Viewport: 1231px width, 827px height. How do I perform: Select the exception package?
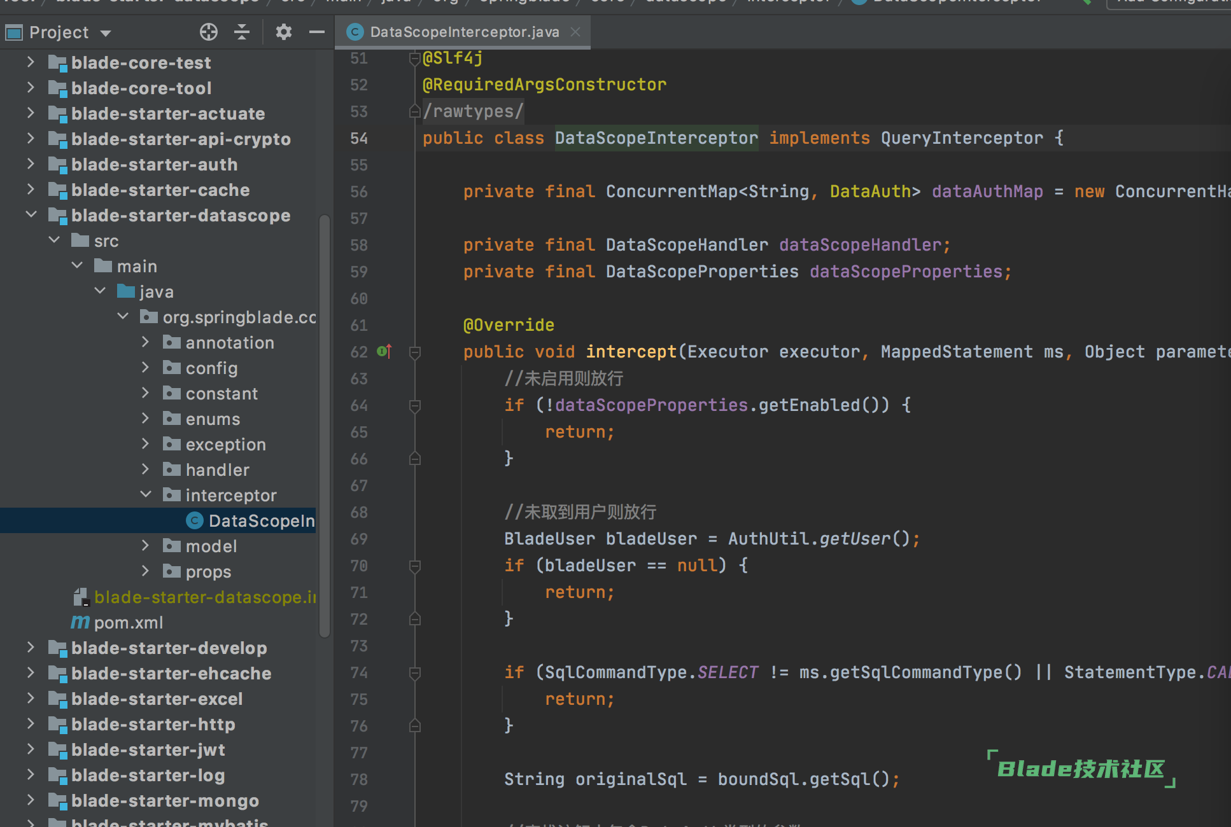pyautogui.click(x=225, y=444)
